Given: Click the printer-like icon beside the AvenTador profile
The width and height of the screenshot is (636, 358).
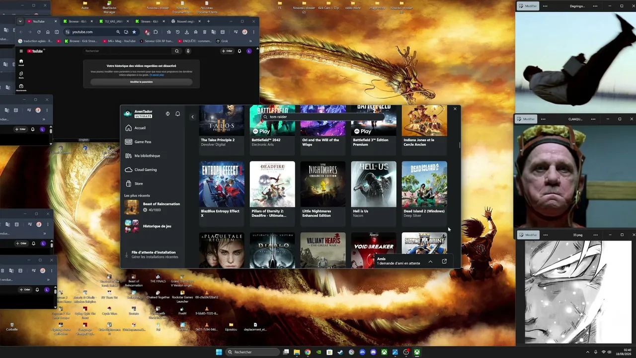Looking at the screenshot, I should 167,114.
